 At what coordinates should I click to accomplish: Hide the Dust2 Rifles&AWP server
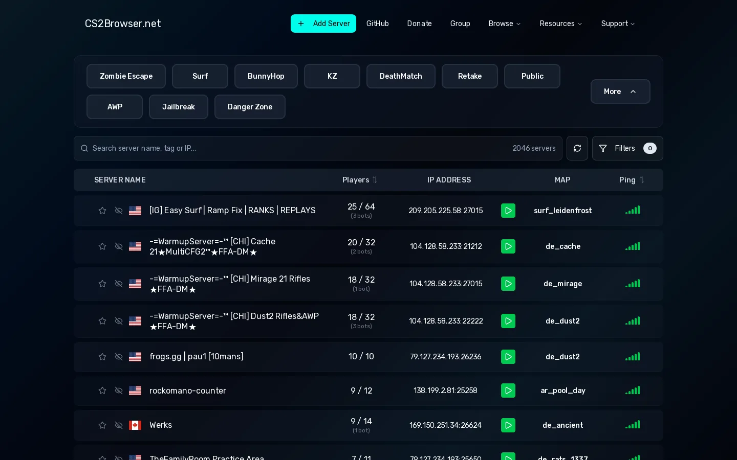pos(119,321)
